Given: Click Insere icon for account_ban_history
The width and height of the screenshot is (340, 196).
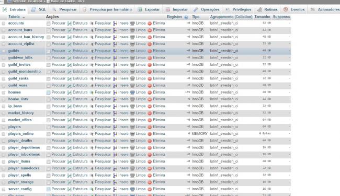Looking at the screenshot, I should [115, 37].
